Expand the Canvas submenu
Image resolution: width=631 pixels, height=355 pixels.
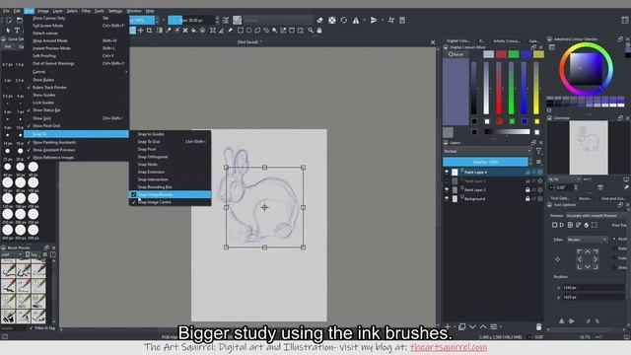(76, 72)
